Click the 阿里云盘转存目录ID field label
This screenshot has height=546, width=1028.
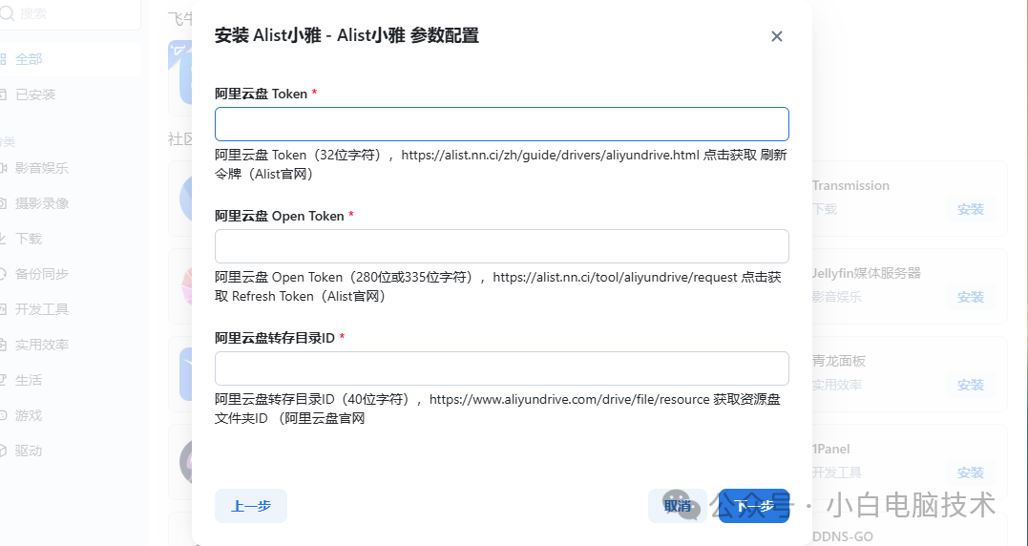tap(275, 338)
